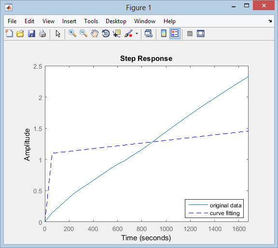Open a file with the folder icon
The height and width of the screenshot is (248, 278).
pos(20,33)
